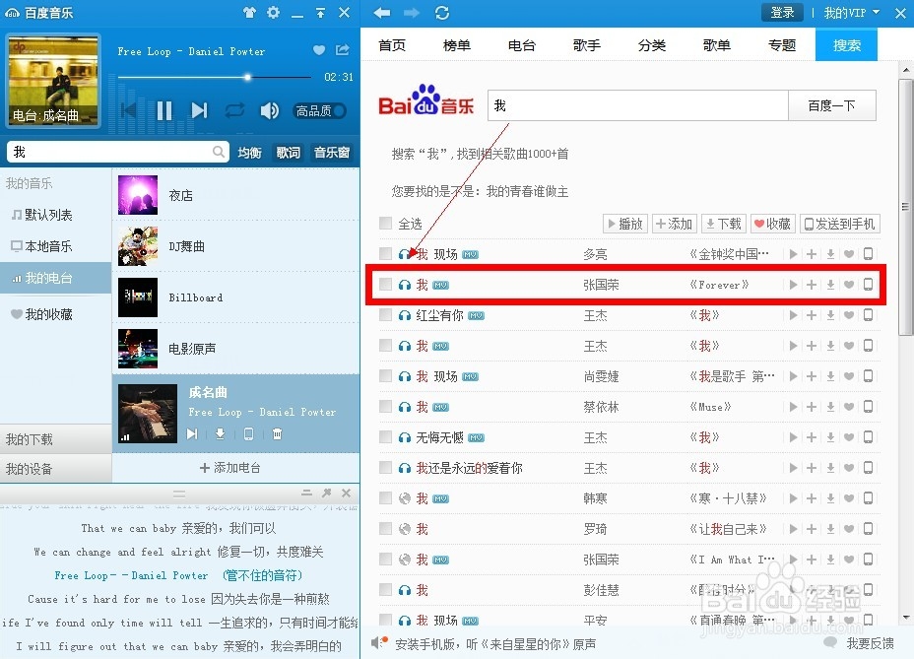Favorite Free Loop with the heart icon
This screenshot has height=659, width=914.
[x=319, y=50]
